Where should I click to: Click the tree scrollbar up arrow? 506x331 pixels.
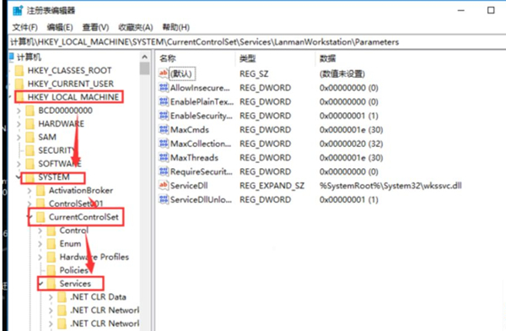pyautogui.click(x=144, y=57)
